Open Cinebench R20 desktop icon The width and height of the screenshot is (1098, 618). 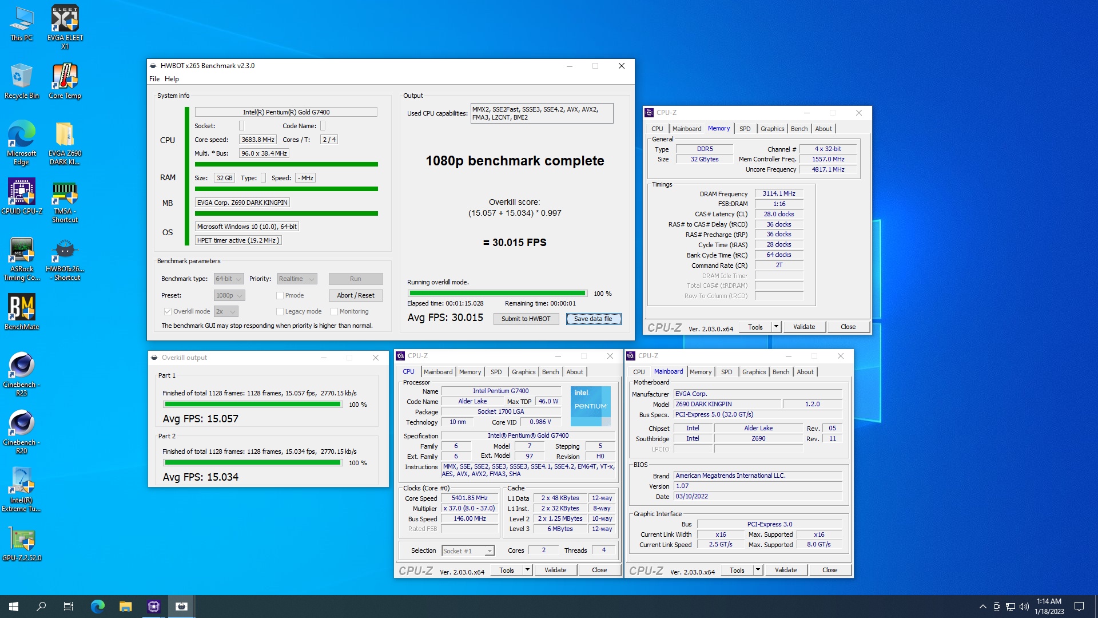22,432
